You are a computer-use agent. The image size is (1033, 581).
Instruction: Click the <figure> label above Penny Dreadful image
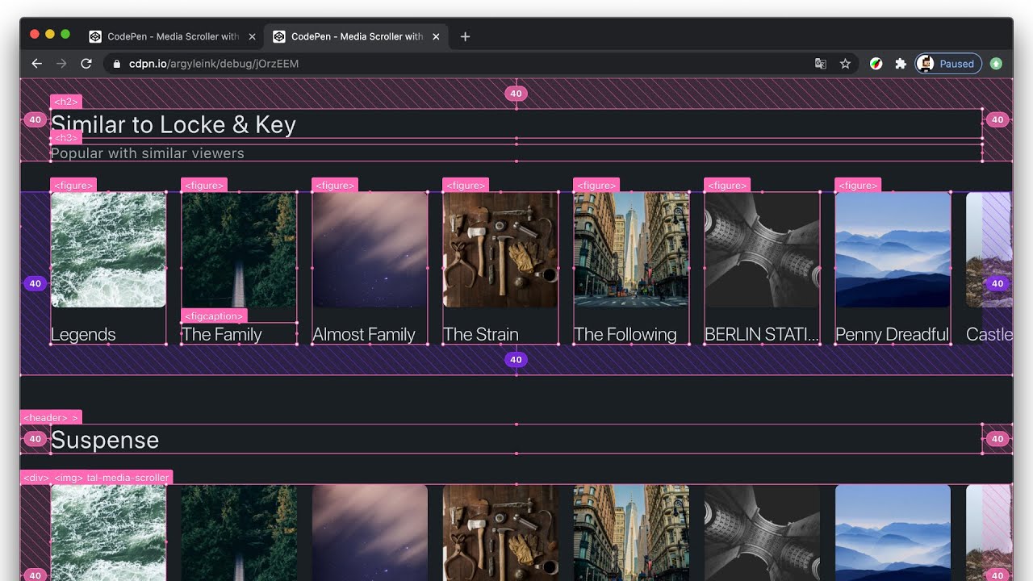pyautogui.click(x=858, y=185)
